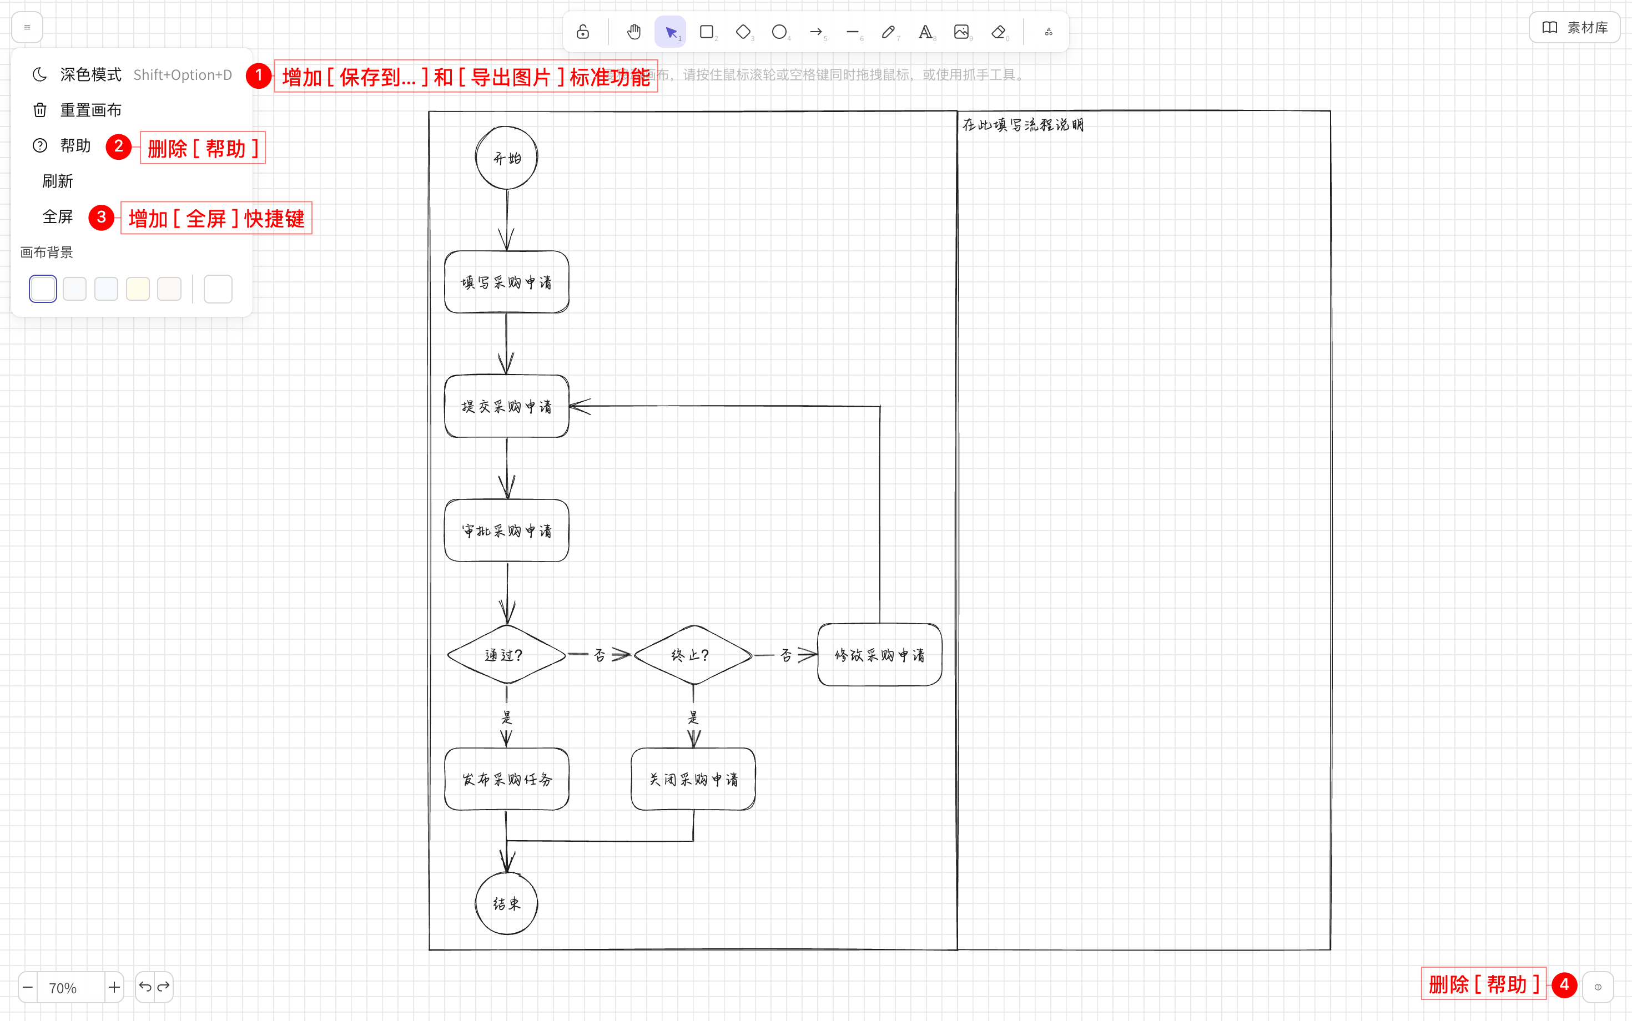
Task: Select the Hand pan tool
Action: (x=633, y=32)
